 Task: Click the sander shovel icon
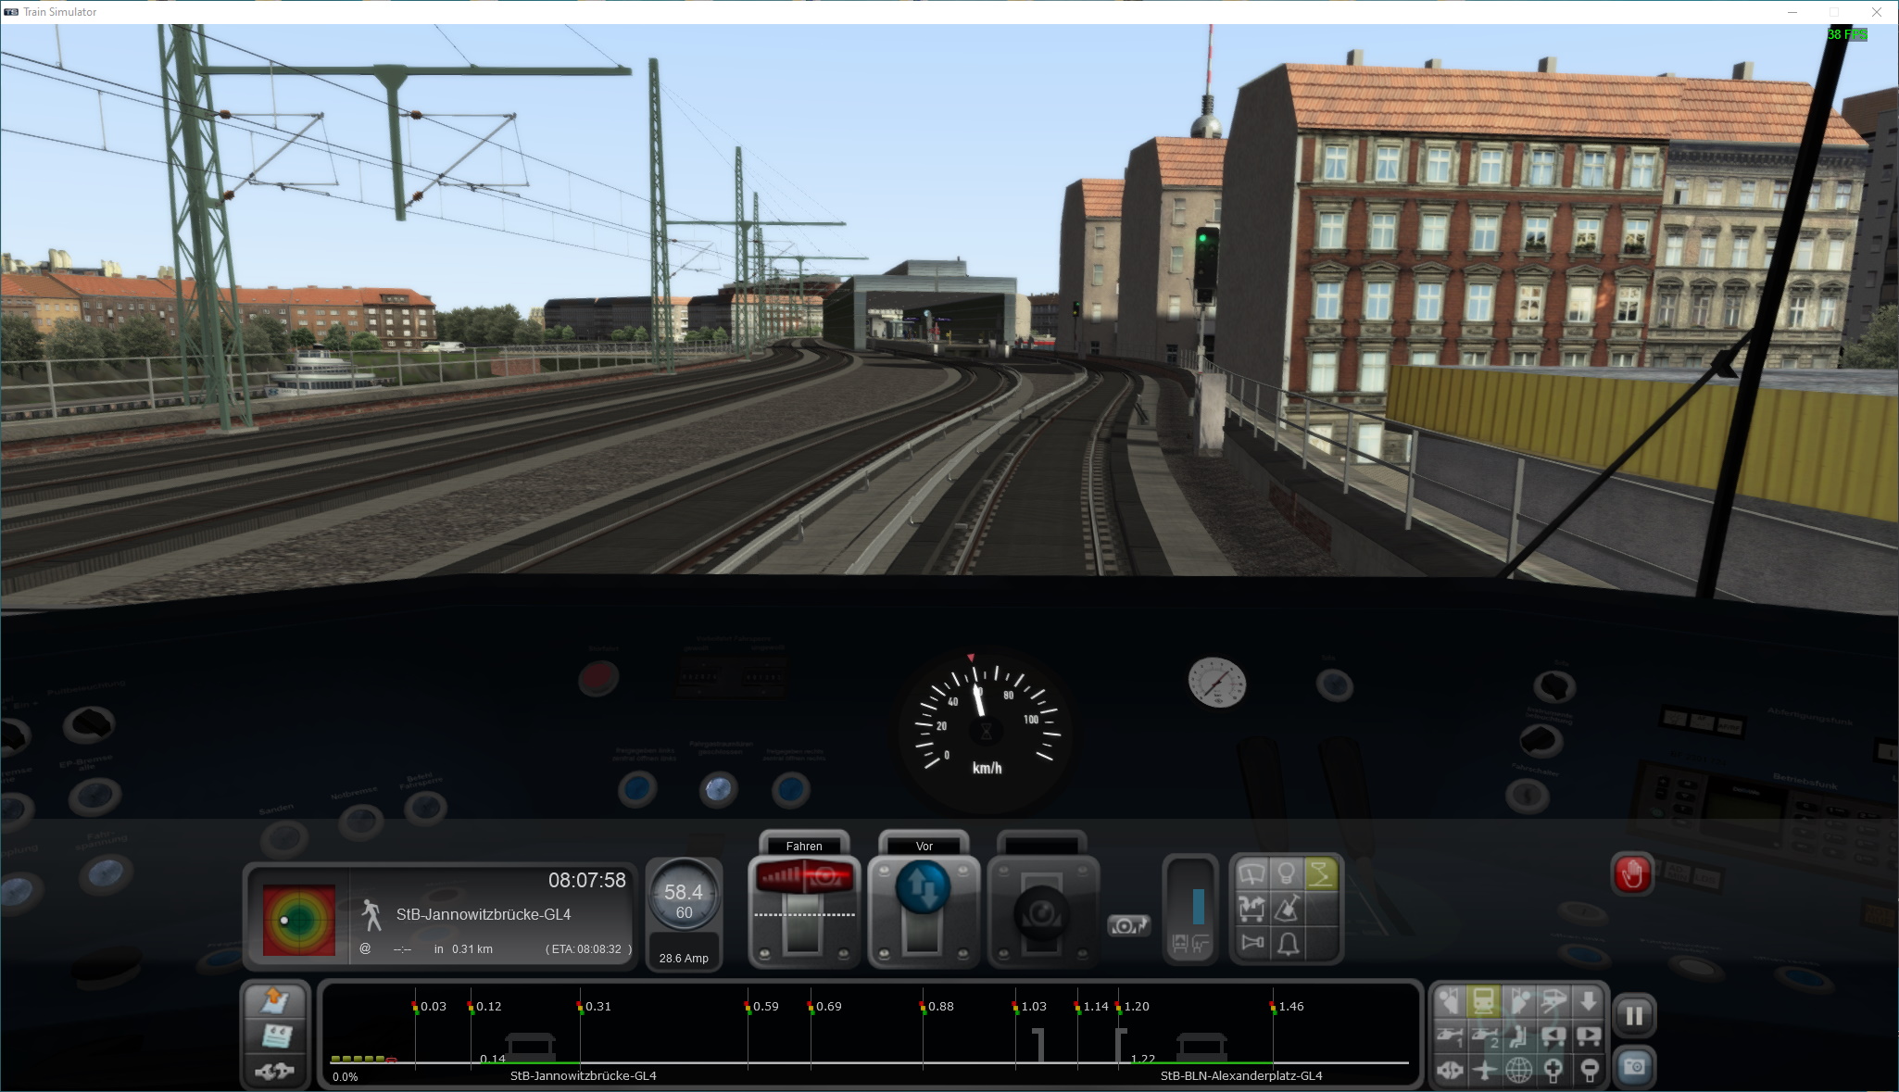click(1287, 909)
